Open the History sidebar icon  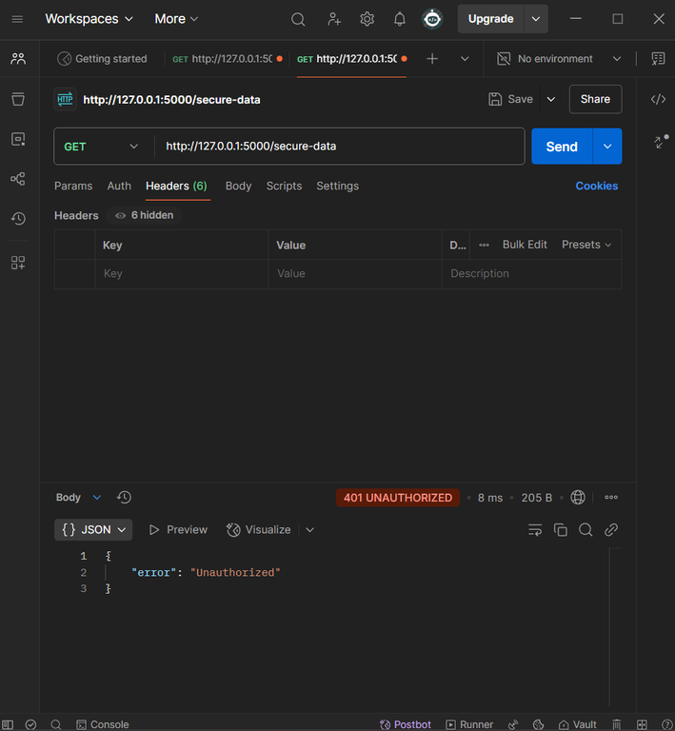tap(18, 219)
